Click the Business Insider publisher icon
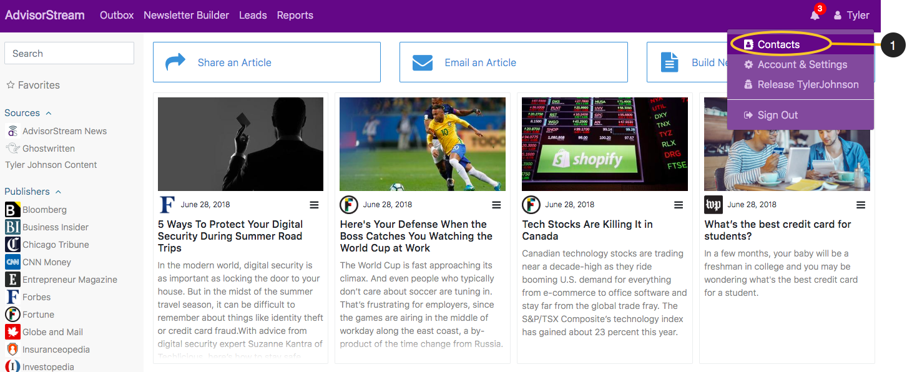907x372 pixels. pyautogui.click(x=12, y=227)
